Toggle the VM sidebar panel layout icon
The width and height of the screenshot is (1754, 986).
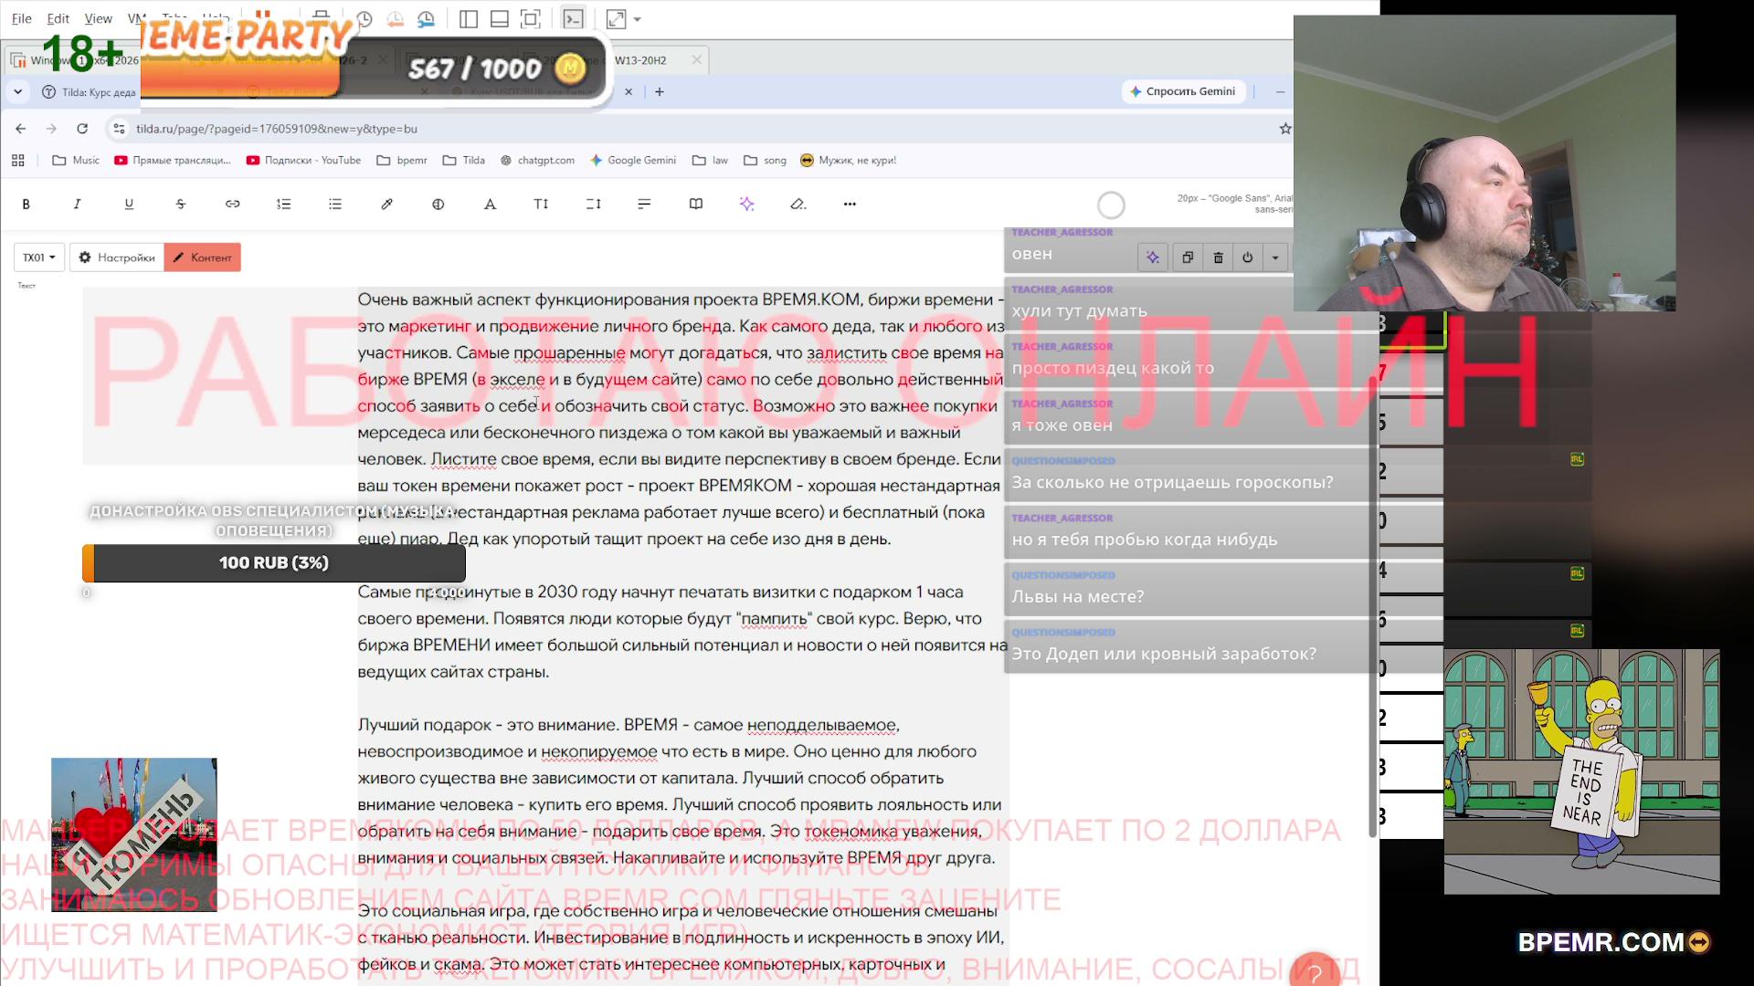coord(469,18)
